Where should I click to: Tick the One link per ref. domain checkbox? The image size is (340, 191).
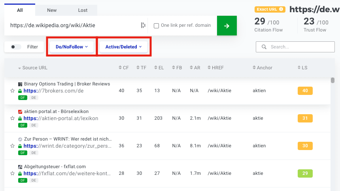156,26
